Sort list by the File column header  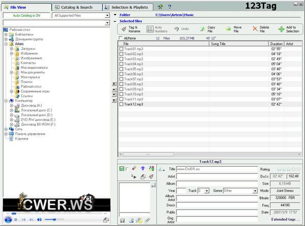point(164,44)
